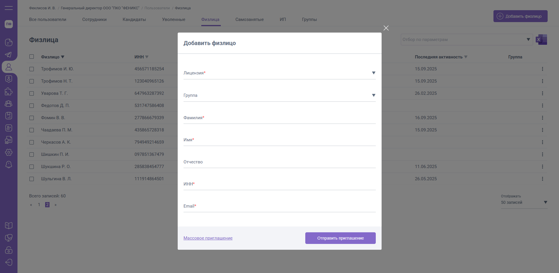Screen dimensions: 559x273
Task: Open row actions menu for Трофимов И. Ю.
Action: point(542,69)
